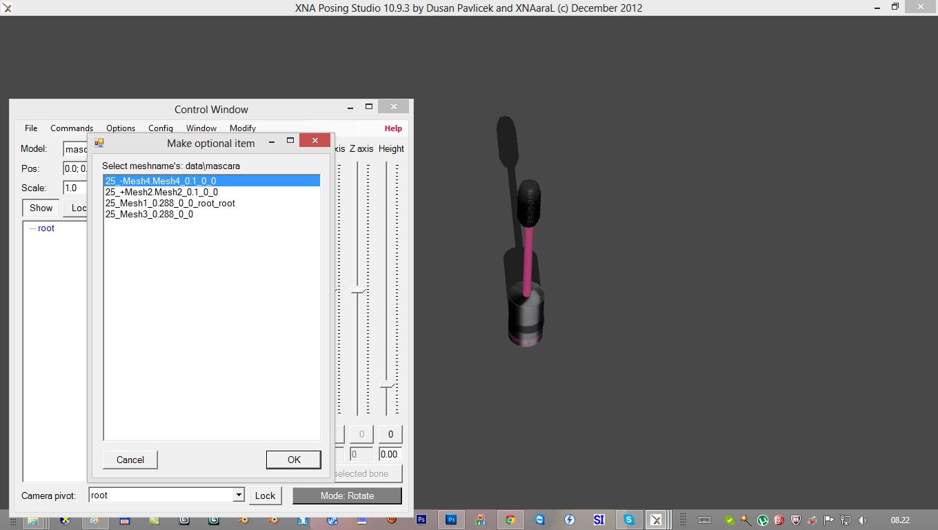
Task: Open Google Chrome from the taskbar
Action: click(510, 520)
